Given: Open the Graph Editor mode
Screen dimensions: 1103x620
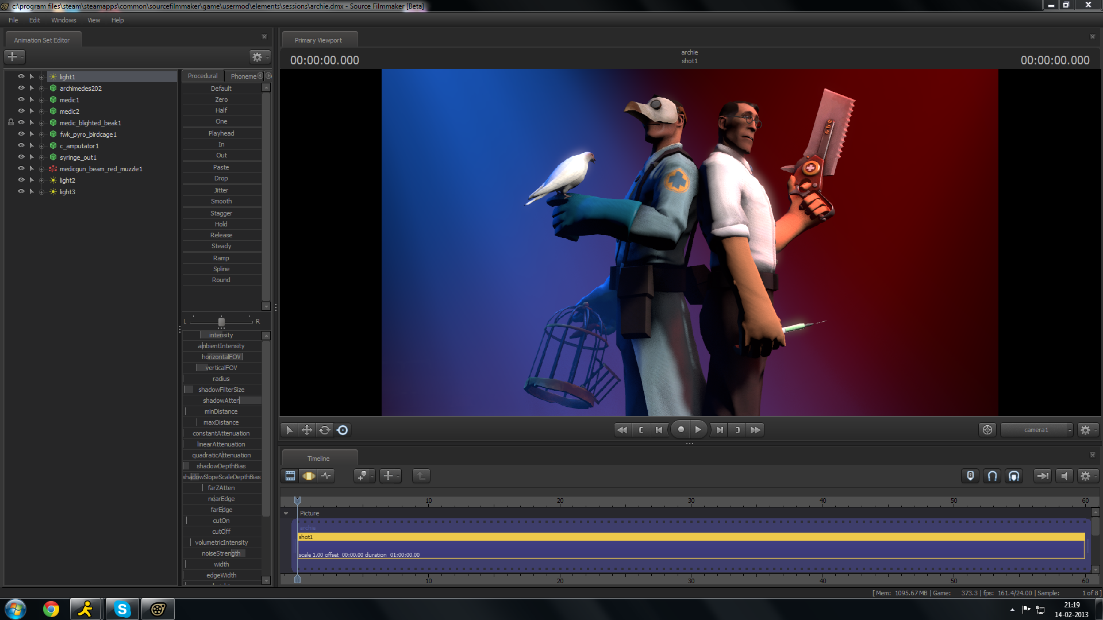Looking at the screenshot, I should [x=326, y=476].
